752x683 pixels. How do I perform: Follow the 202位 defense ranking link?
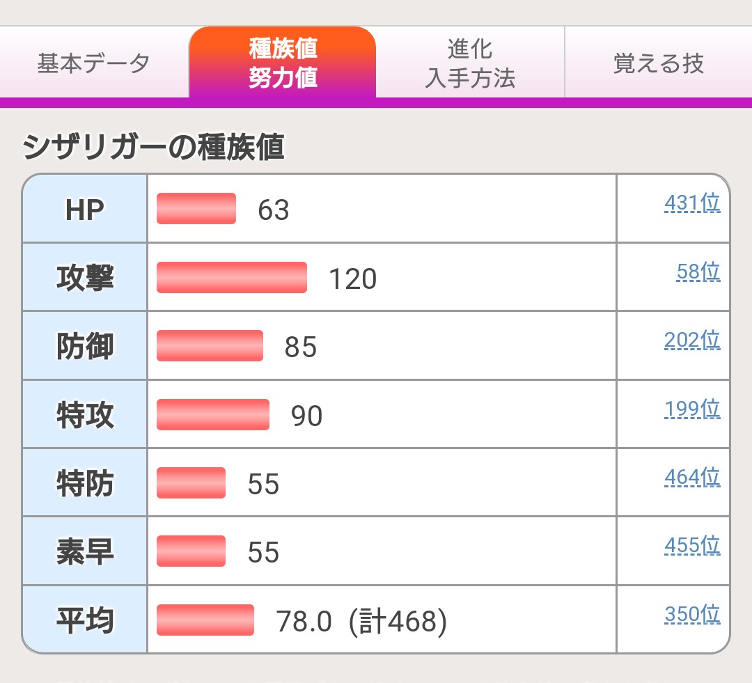(692, 340)
